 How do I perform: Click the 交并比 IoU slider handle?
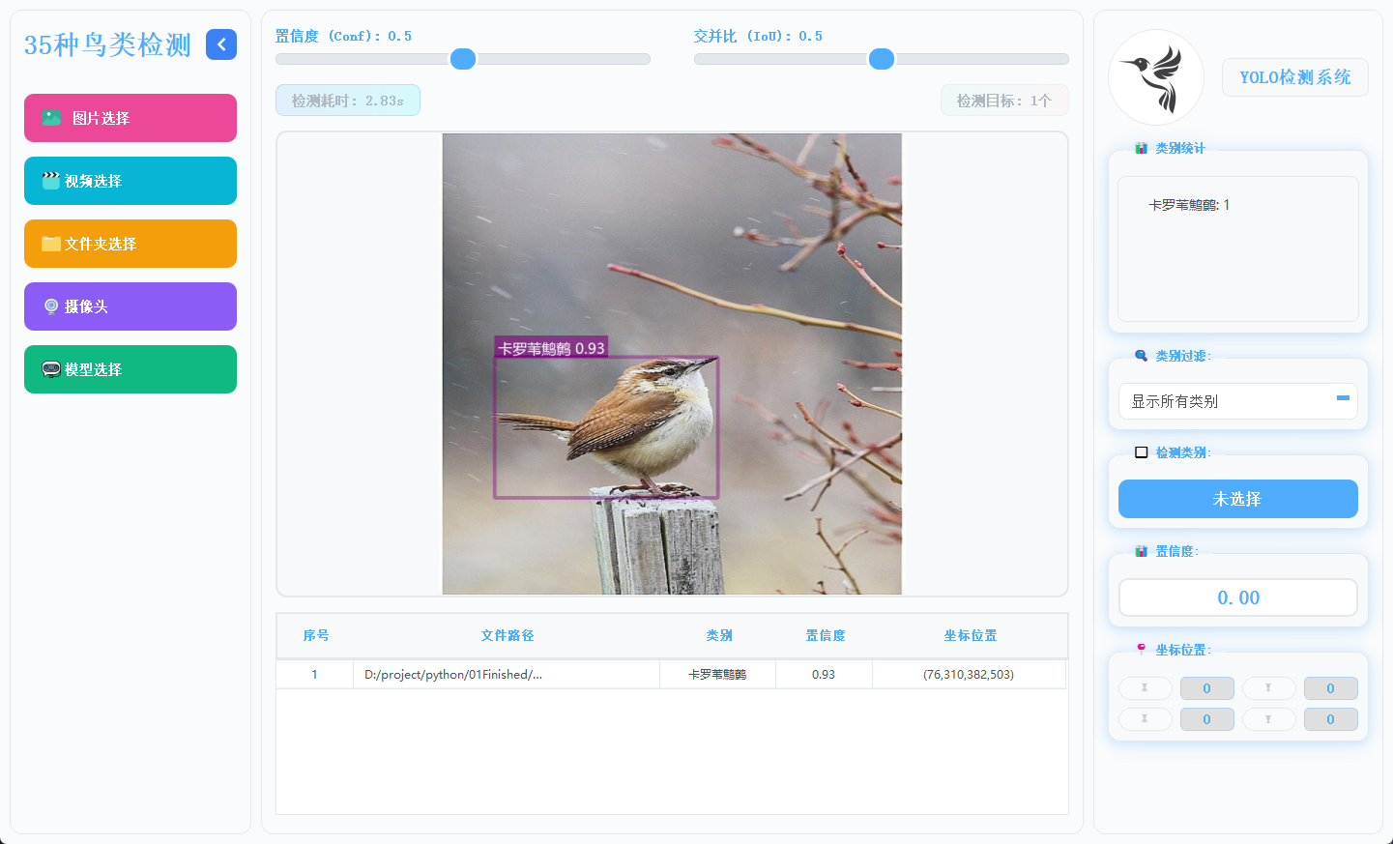(x=882, y=59)
